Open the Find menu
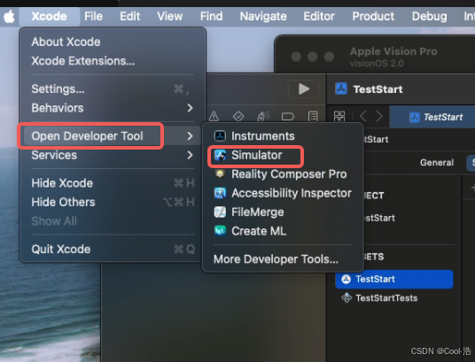The height and width of the screenshot is (362, 475). (x=211, y=16)
